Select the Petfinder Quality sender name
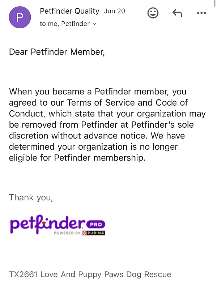The height and width of the screenshot is (285, 217). (x=69, y=11)
